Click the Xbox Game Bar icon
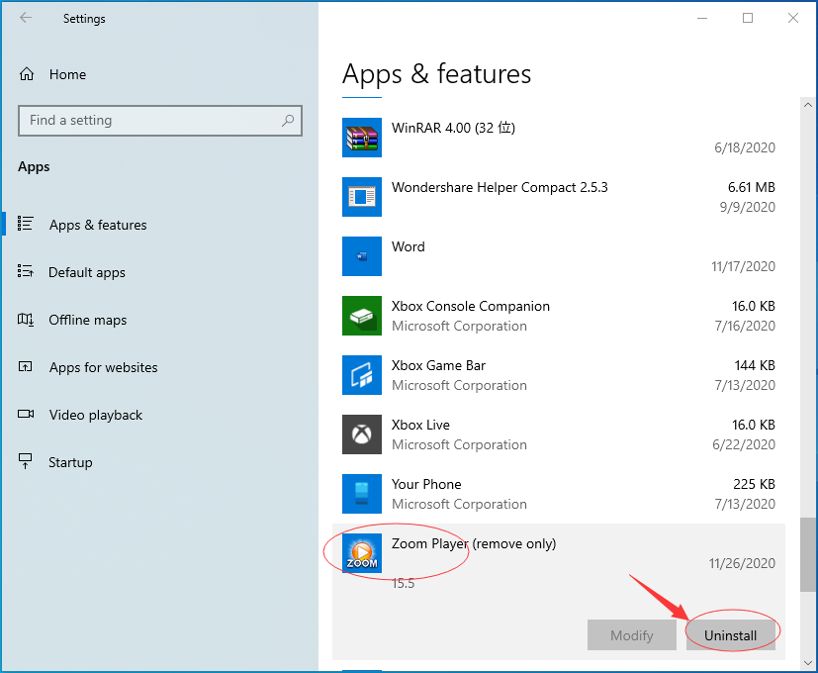 (362, 375)
